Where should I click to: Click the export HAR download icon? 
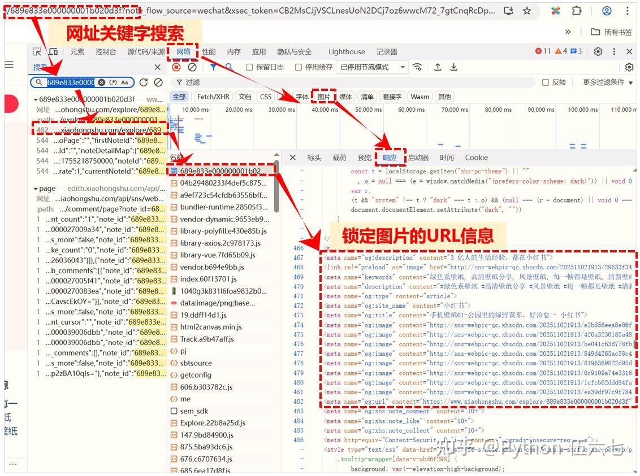[x=453, y=67]
